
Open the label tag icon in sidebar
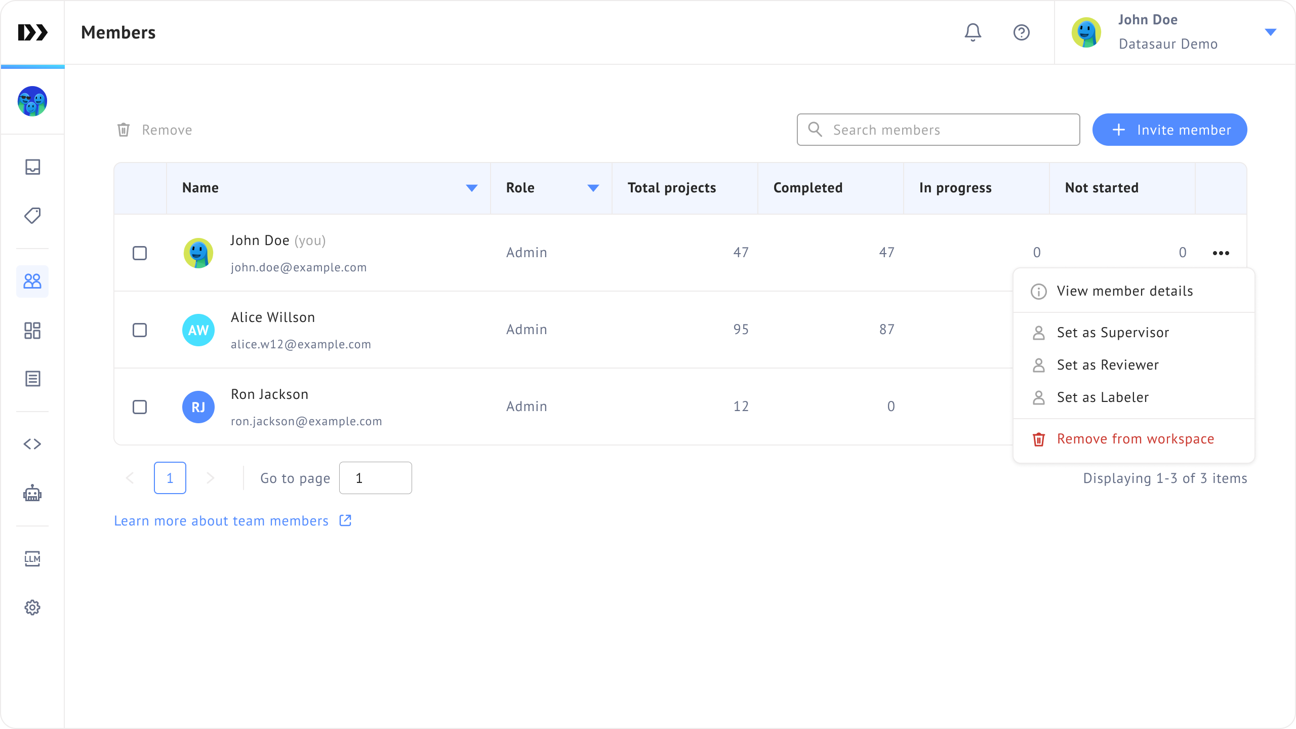[32, 216]
